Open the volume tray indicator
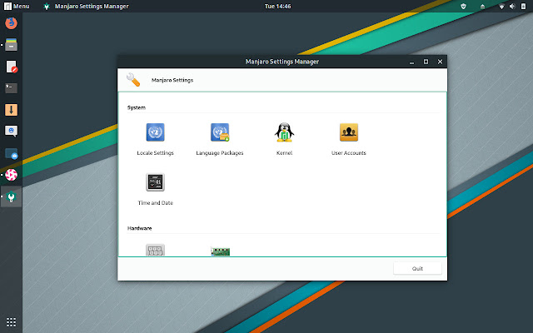Screen dimensions: 533x333 (512, 6)
